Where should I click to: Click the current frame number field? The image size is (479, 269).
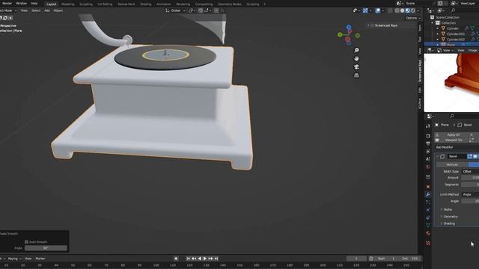coord(356,259)
